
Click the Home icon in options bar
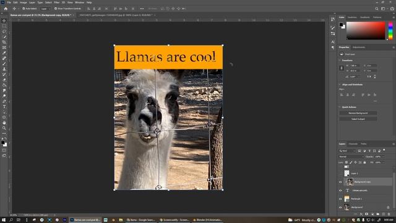[x=6, y=9]
